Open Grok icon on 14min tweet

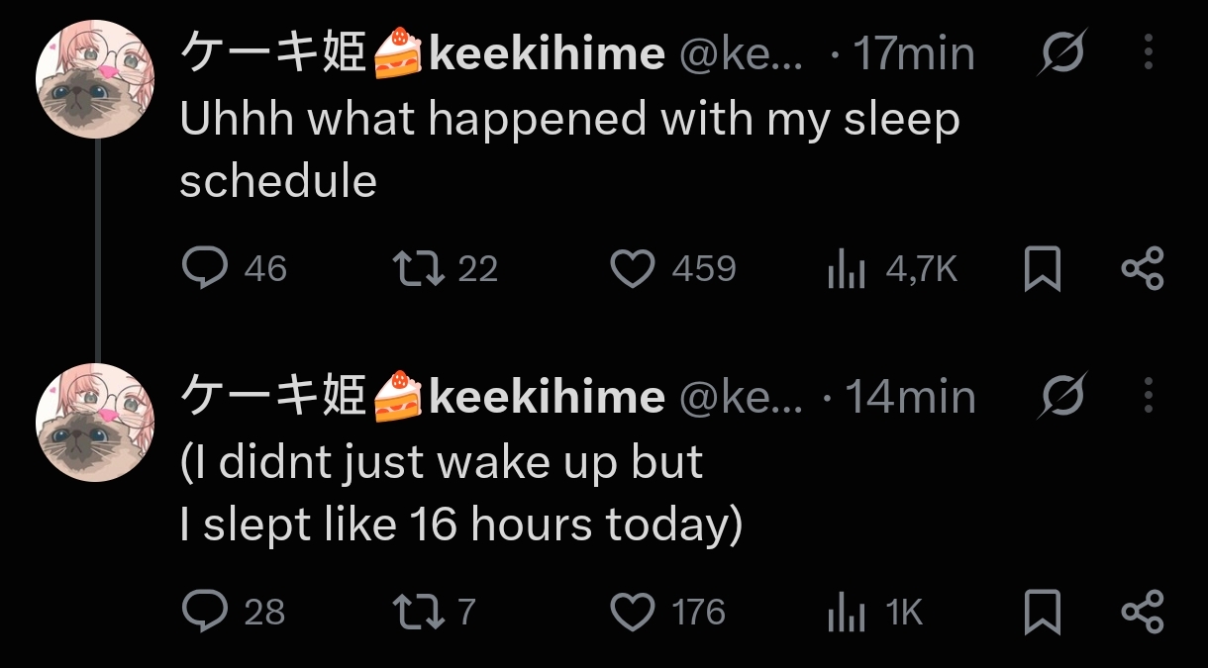click(1062, 396)
